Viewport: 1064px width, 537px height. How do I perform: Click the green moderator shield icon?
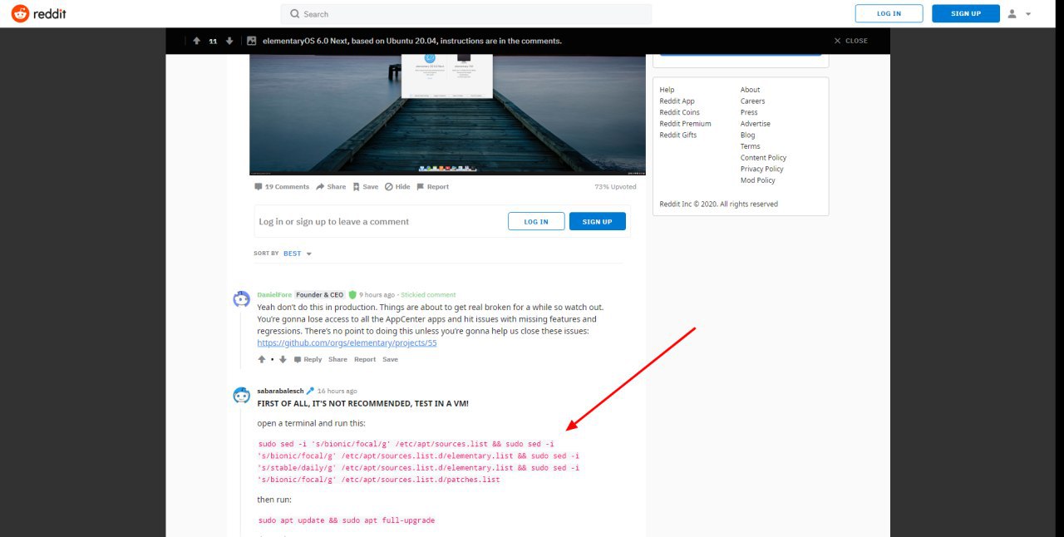pyautogui.click(x=352, y=295)
